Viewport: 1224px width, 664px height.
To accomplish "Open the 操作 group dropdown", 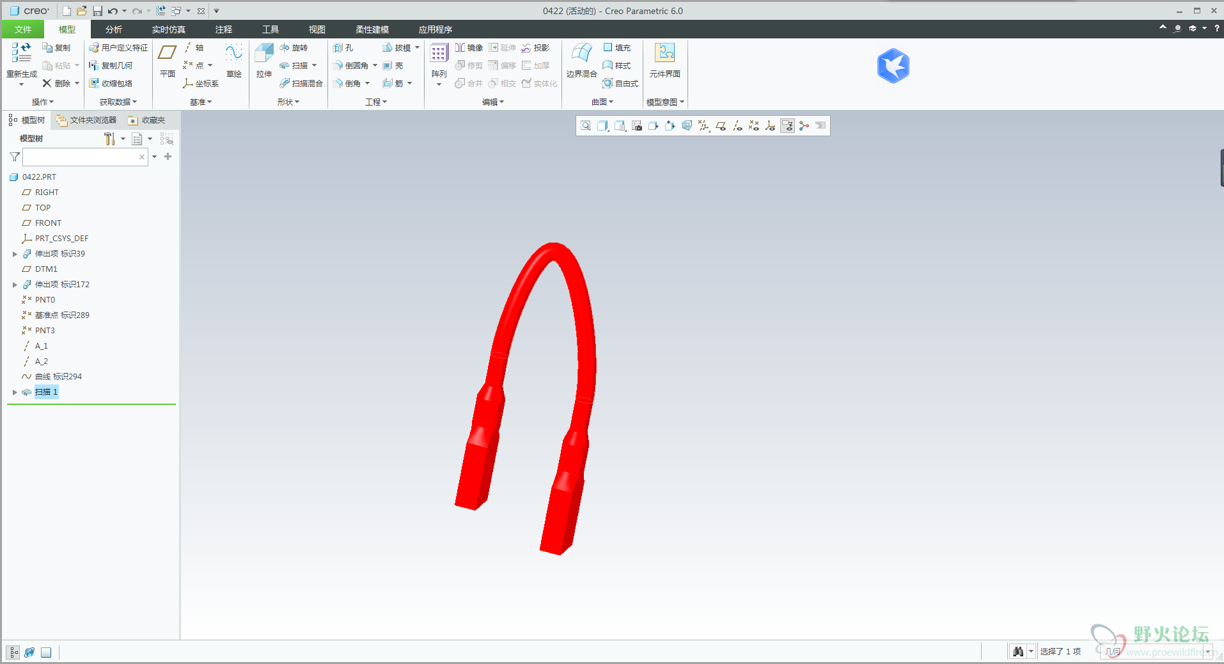I will pyautogui.click(x=43, y=102).
